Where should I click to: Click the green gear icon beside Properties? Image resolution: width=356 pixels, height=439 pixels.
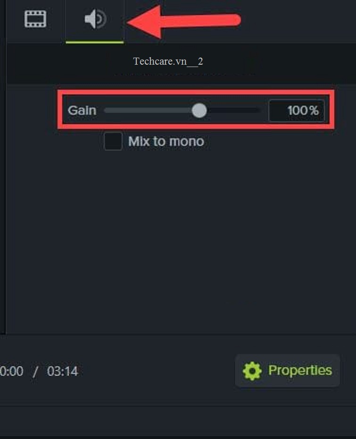point(252,371)
